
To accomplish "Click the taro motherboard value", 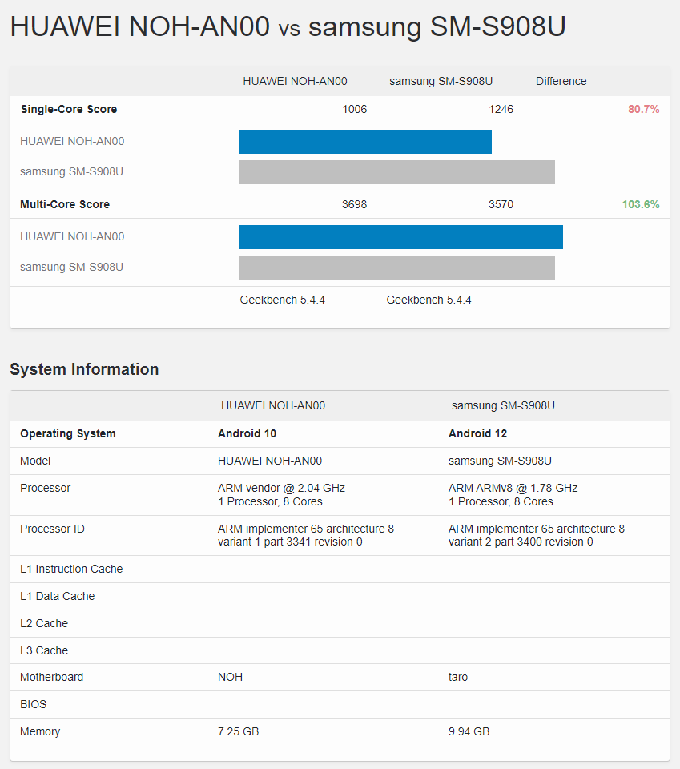I will [458, 677].
